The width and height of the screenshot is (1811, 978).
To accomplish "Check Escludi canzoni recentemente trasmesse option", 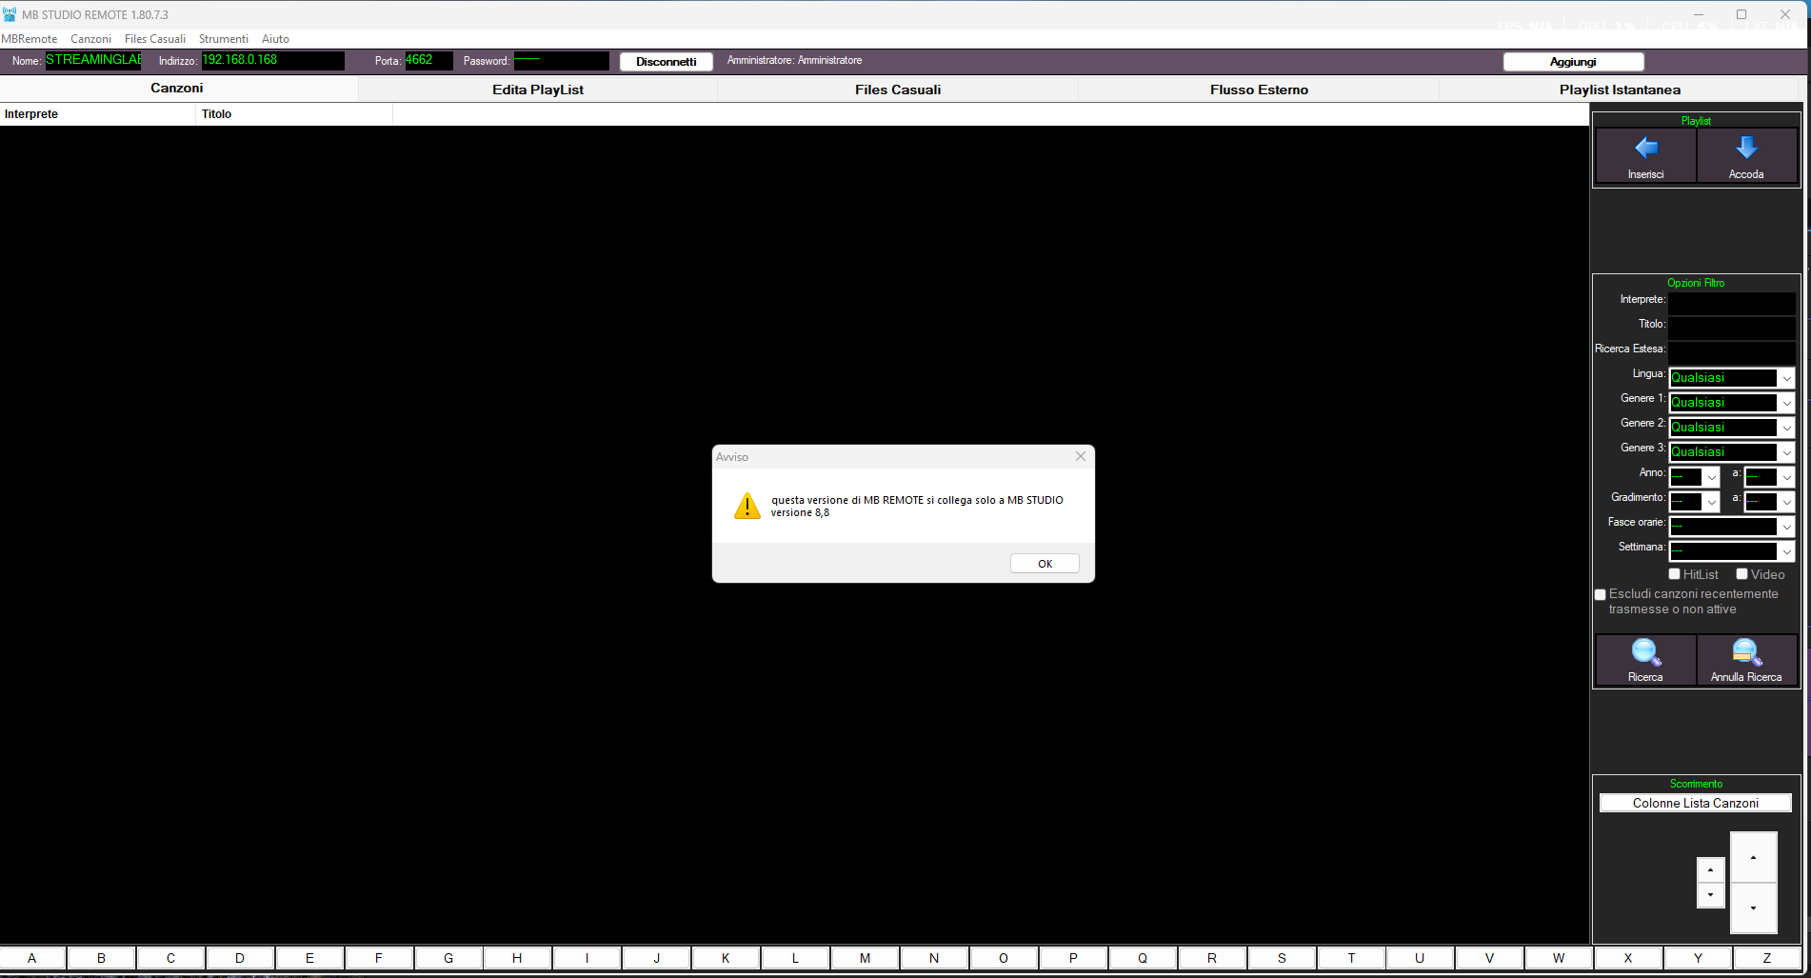I will (1601, 595).
